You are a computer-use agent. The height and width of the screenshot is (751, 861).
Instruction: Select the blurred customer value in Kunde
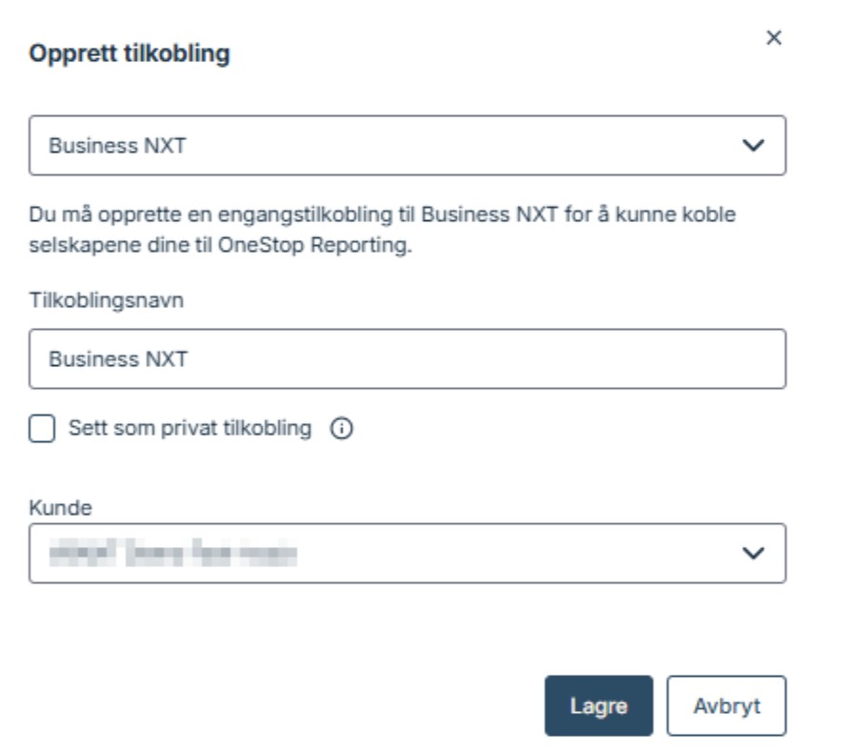[171, 553]
